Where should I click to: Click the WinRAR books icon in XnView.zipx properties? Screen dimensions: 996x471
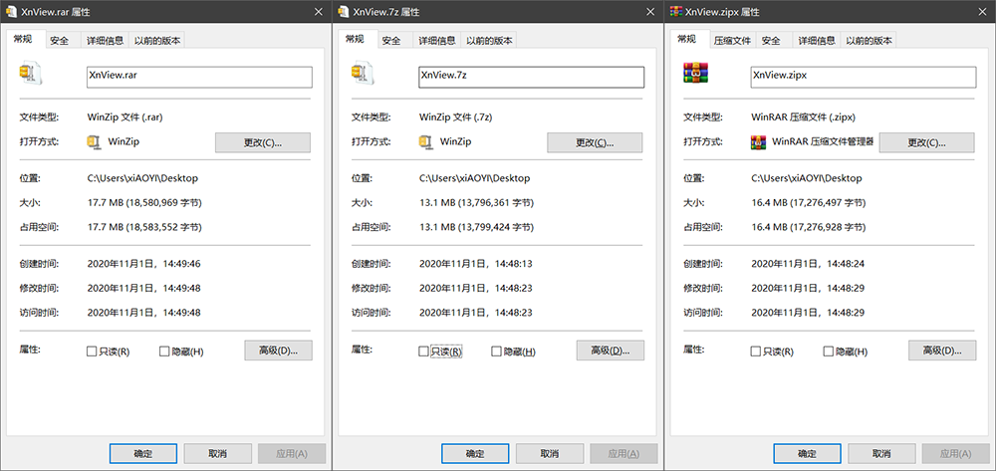point(696,73)
